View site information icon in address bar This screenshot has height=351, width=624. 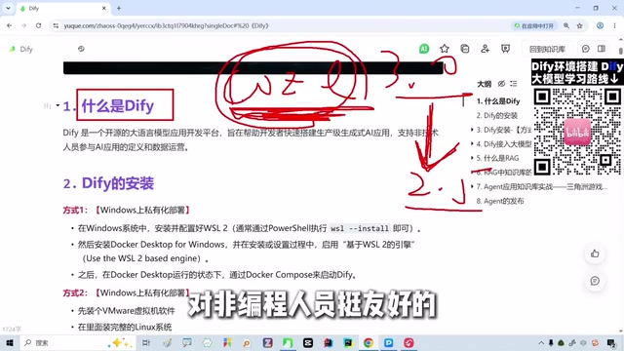[57, 25]
